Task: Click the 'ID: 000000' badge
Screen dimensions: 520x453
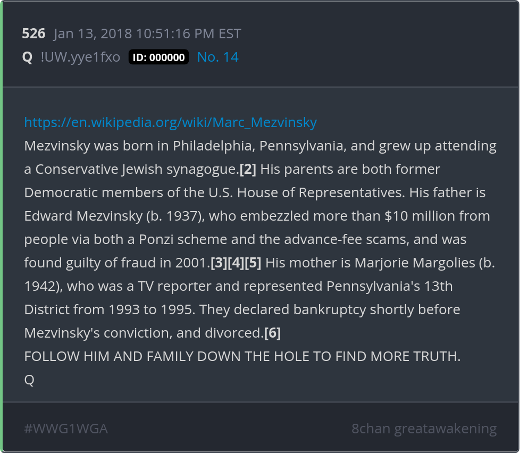Action: tap(158, 57)
